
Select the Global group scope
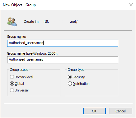[17, 84]
